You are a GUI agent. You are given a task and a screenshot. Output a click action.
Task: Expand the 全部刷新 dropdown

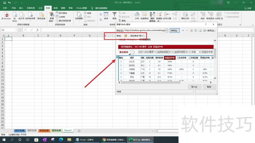coord(79,21)
